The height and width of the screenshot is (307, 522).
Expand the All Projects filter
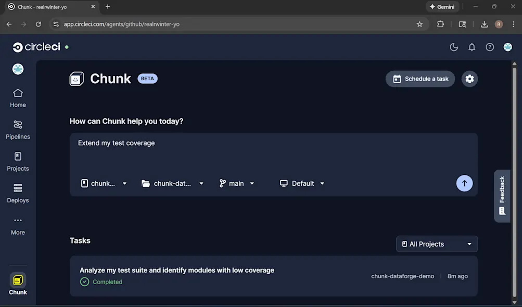click(436, 244)
